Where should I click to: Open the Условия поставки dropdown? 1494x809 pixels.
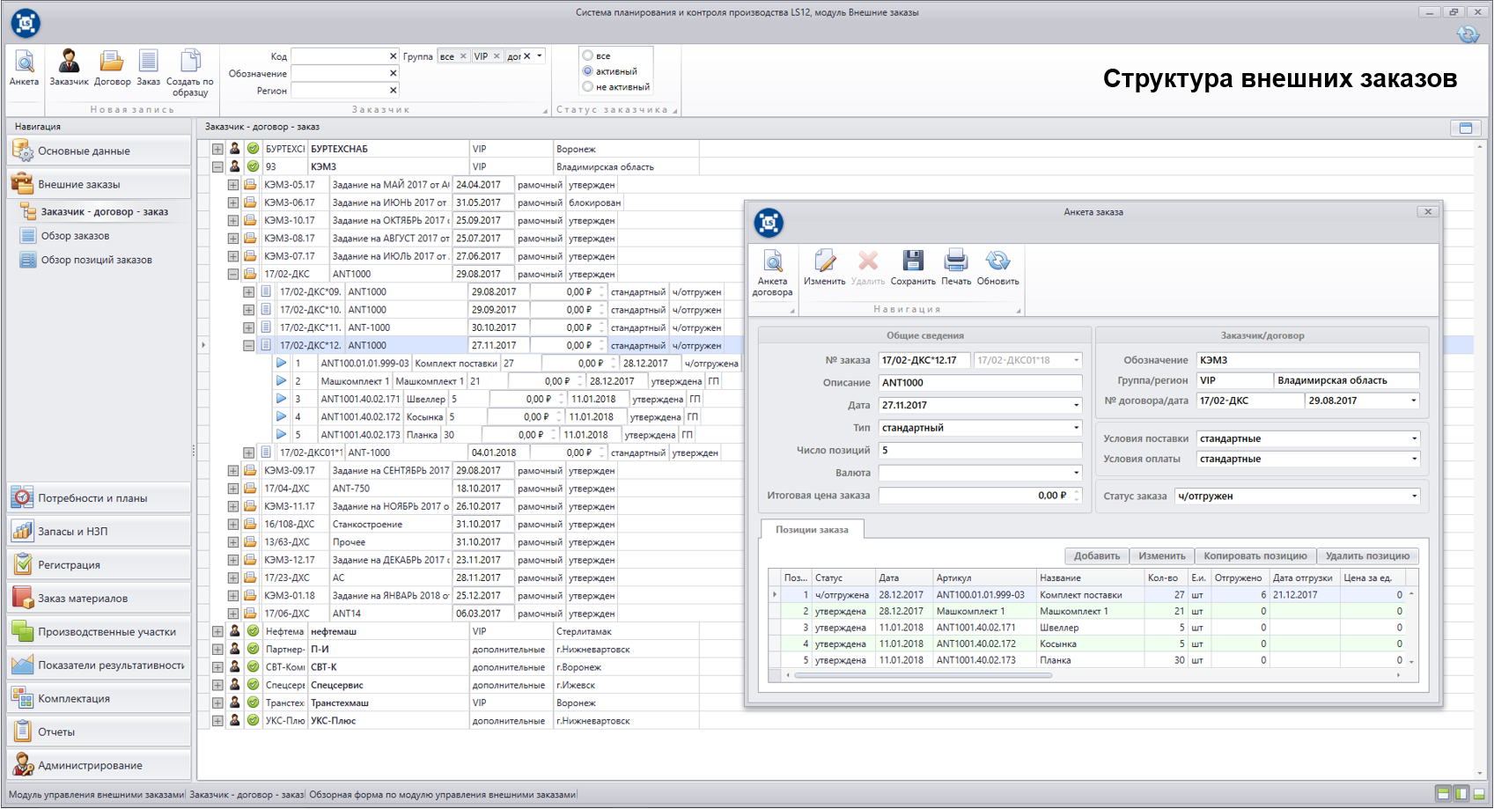(x=1414, y=438)
